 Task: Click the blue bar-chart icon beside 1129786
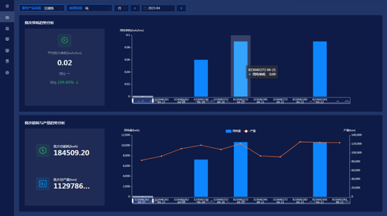click(x=43, y=184)
